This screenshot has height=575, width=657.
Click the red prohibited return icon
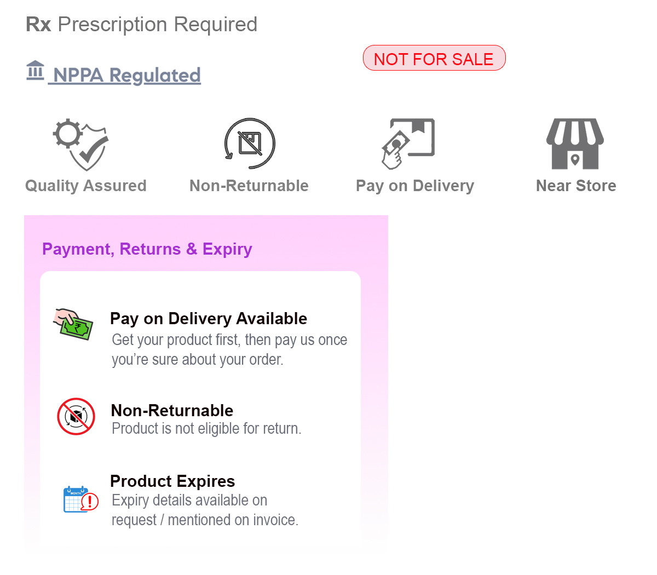76,416
